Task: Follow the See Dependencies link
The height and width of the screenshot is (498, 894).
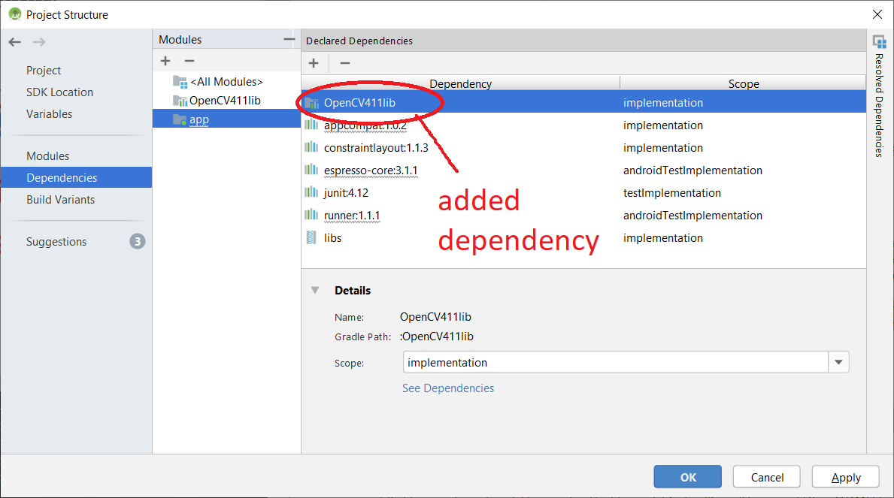Action: coord(448,388)
